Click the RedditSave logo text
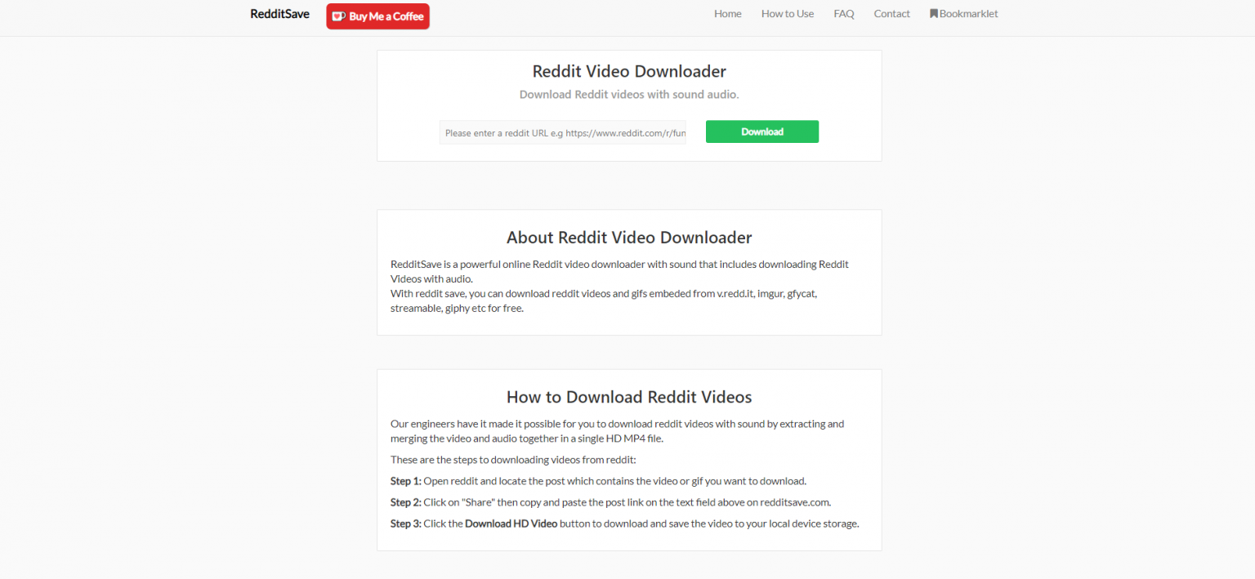The height and width of the screenshot is (579, 1255). pos(279,14)
